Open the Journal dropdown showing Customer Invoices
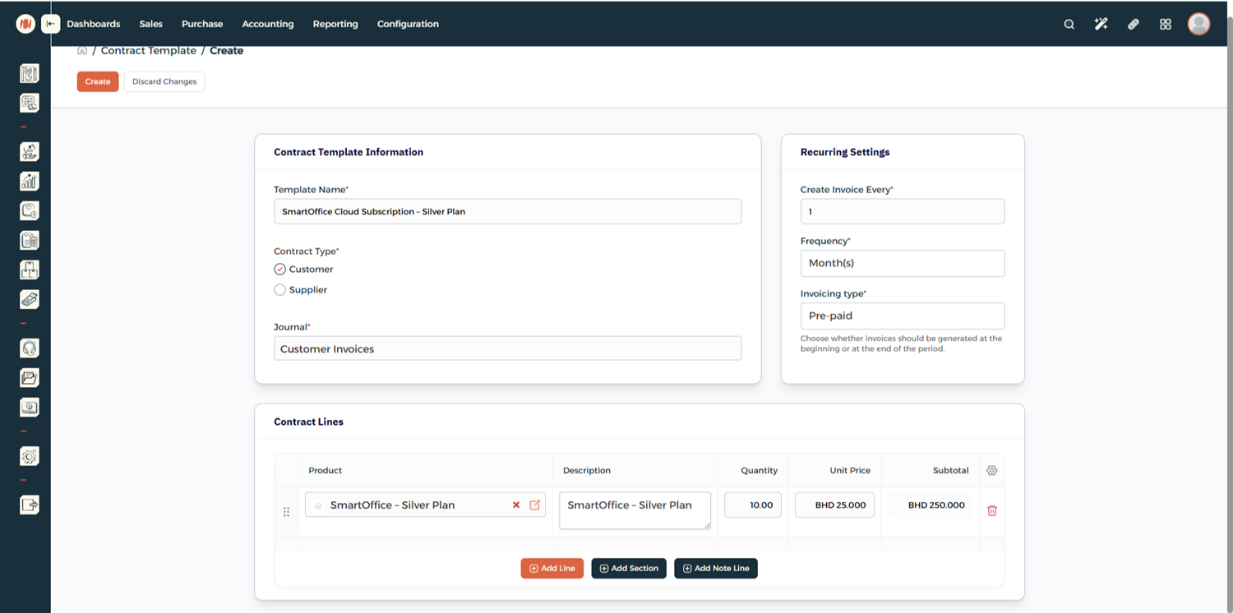The image size is (1233, 613). click(x=507, y=349)
